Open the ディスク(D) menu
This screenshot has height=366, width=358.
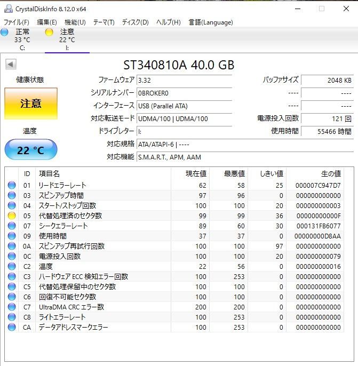point(136,22)
